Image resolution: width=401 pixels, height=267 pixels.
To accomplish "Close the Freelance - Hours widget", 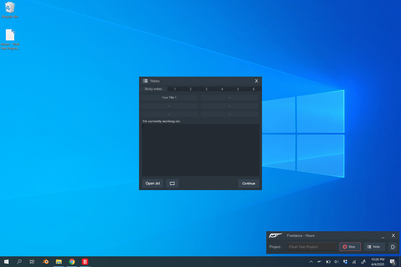I will 393,235.
